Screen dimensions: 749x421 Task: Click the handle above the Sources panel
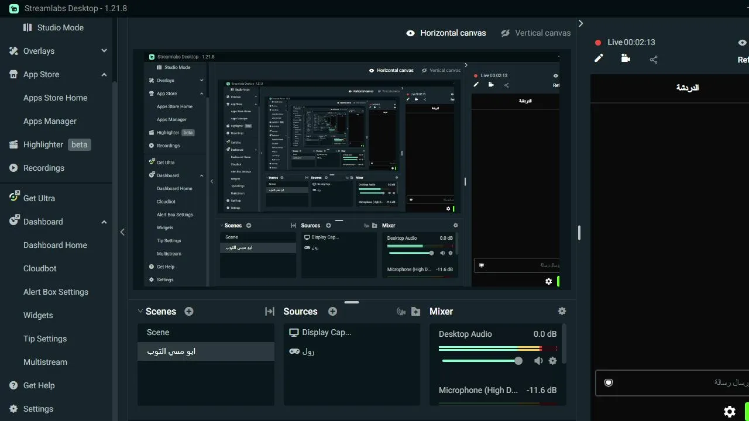[352, 302]
